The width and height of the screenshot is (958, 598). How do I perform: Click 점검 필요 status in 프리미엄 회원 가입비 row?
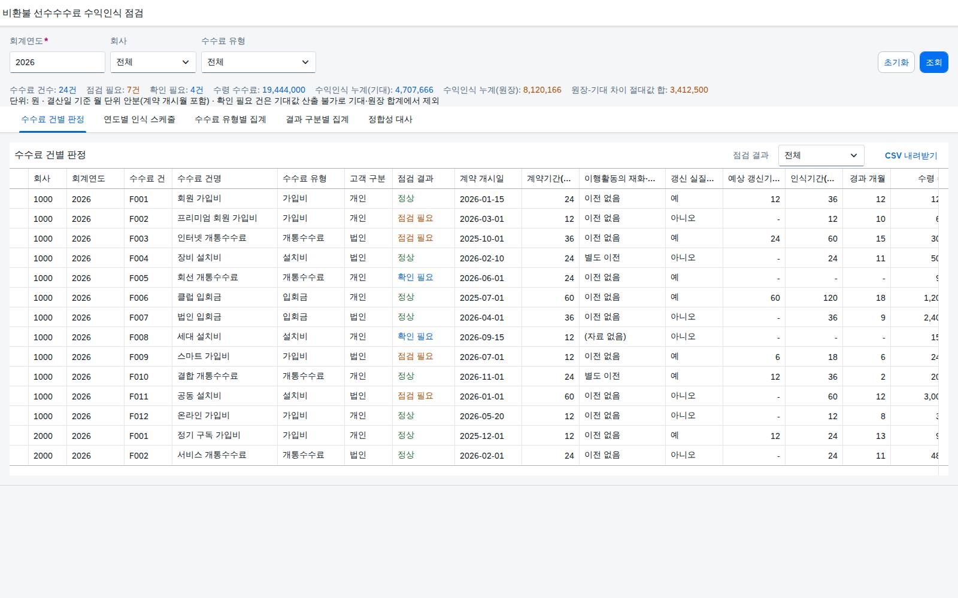(415, 218)
